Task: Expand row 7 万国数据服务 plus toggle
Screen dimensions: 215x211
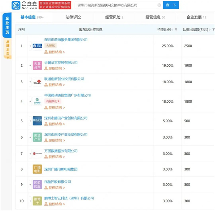Action: click(x=30, y=154)
